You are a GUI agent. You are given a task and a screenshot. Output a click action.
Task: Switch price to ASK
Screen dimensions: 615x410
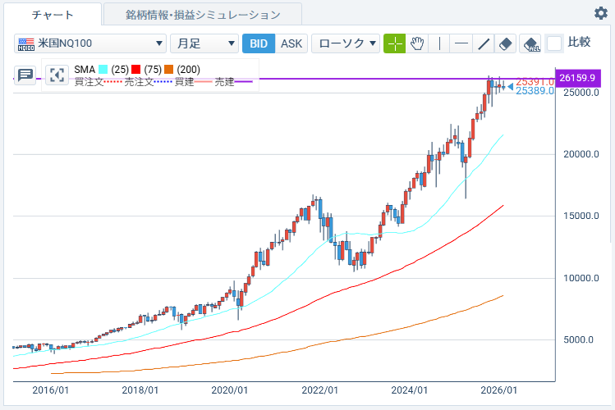pyautogui.click(x=291, y=43)
